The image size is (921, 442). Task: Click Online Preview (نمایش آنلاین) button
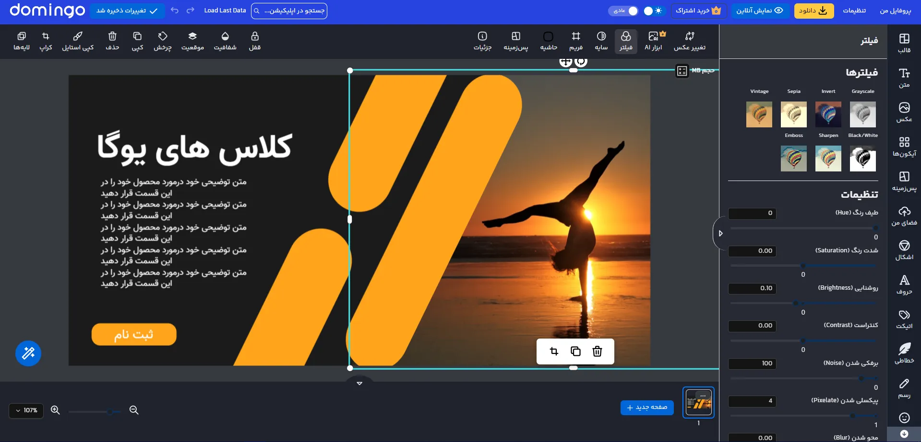760,11
